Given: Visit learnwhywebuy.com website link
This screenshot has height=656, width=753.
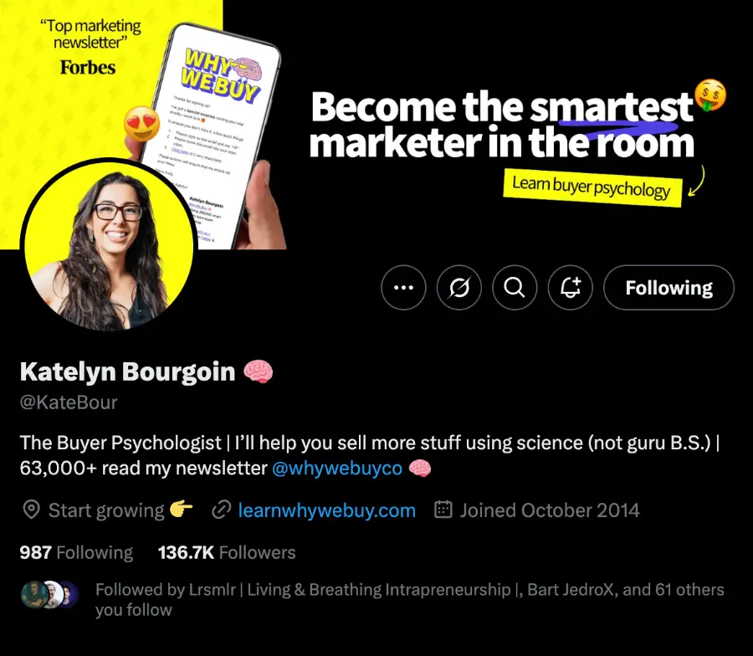Looking at the screenshot, I should pyautogui.click(x=326, y=510).
